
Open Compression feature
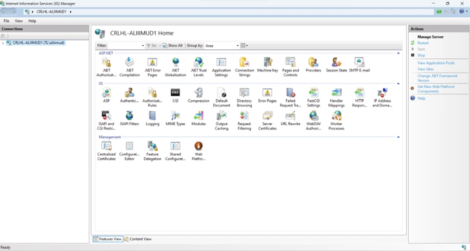pos(198,95)
